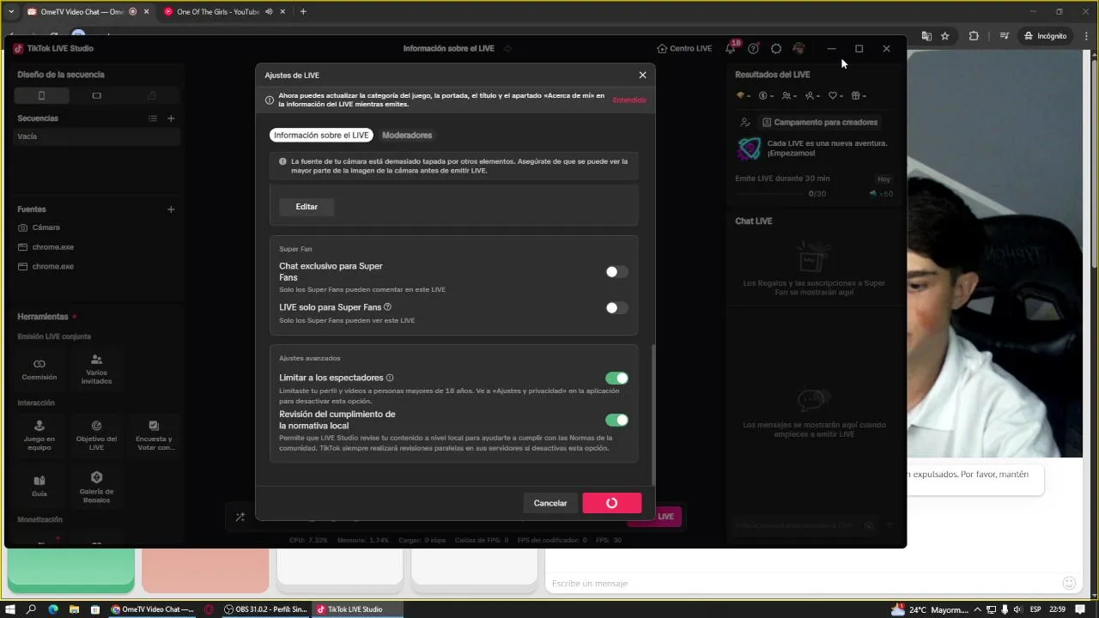Focus the Escribe un mensaje field
The width and height of the screenshot is (1099, 618).
(x=803, y=584)
